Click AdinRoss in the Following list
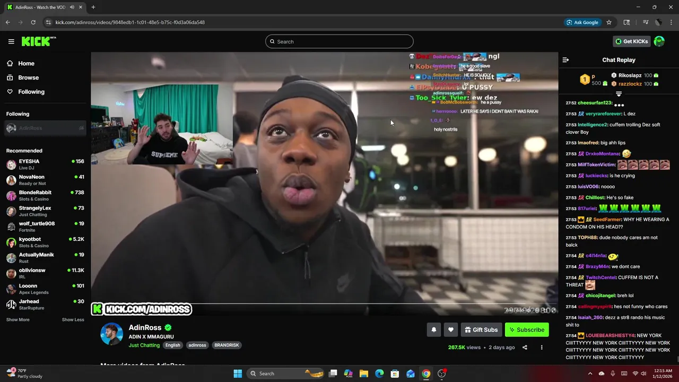679x382 pixels. [x=45, y=128]
